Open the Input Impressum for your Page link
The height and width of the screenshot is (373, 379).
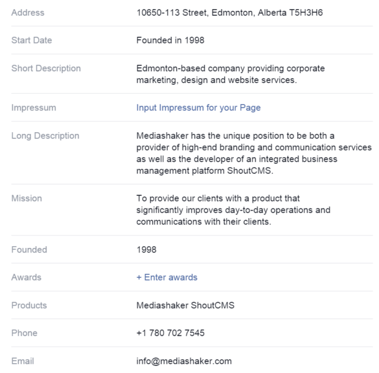(x=198, y=107)
